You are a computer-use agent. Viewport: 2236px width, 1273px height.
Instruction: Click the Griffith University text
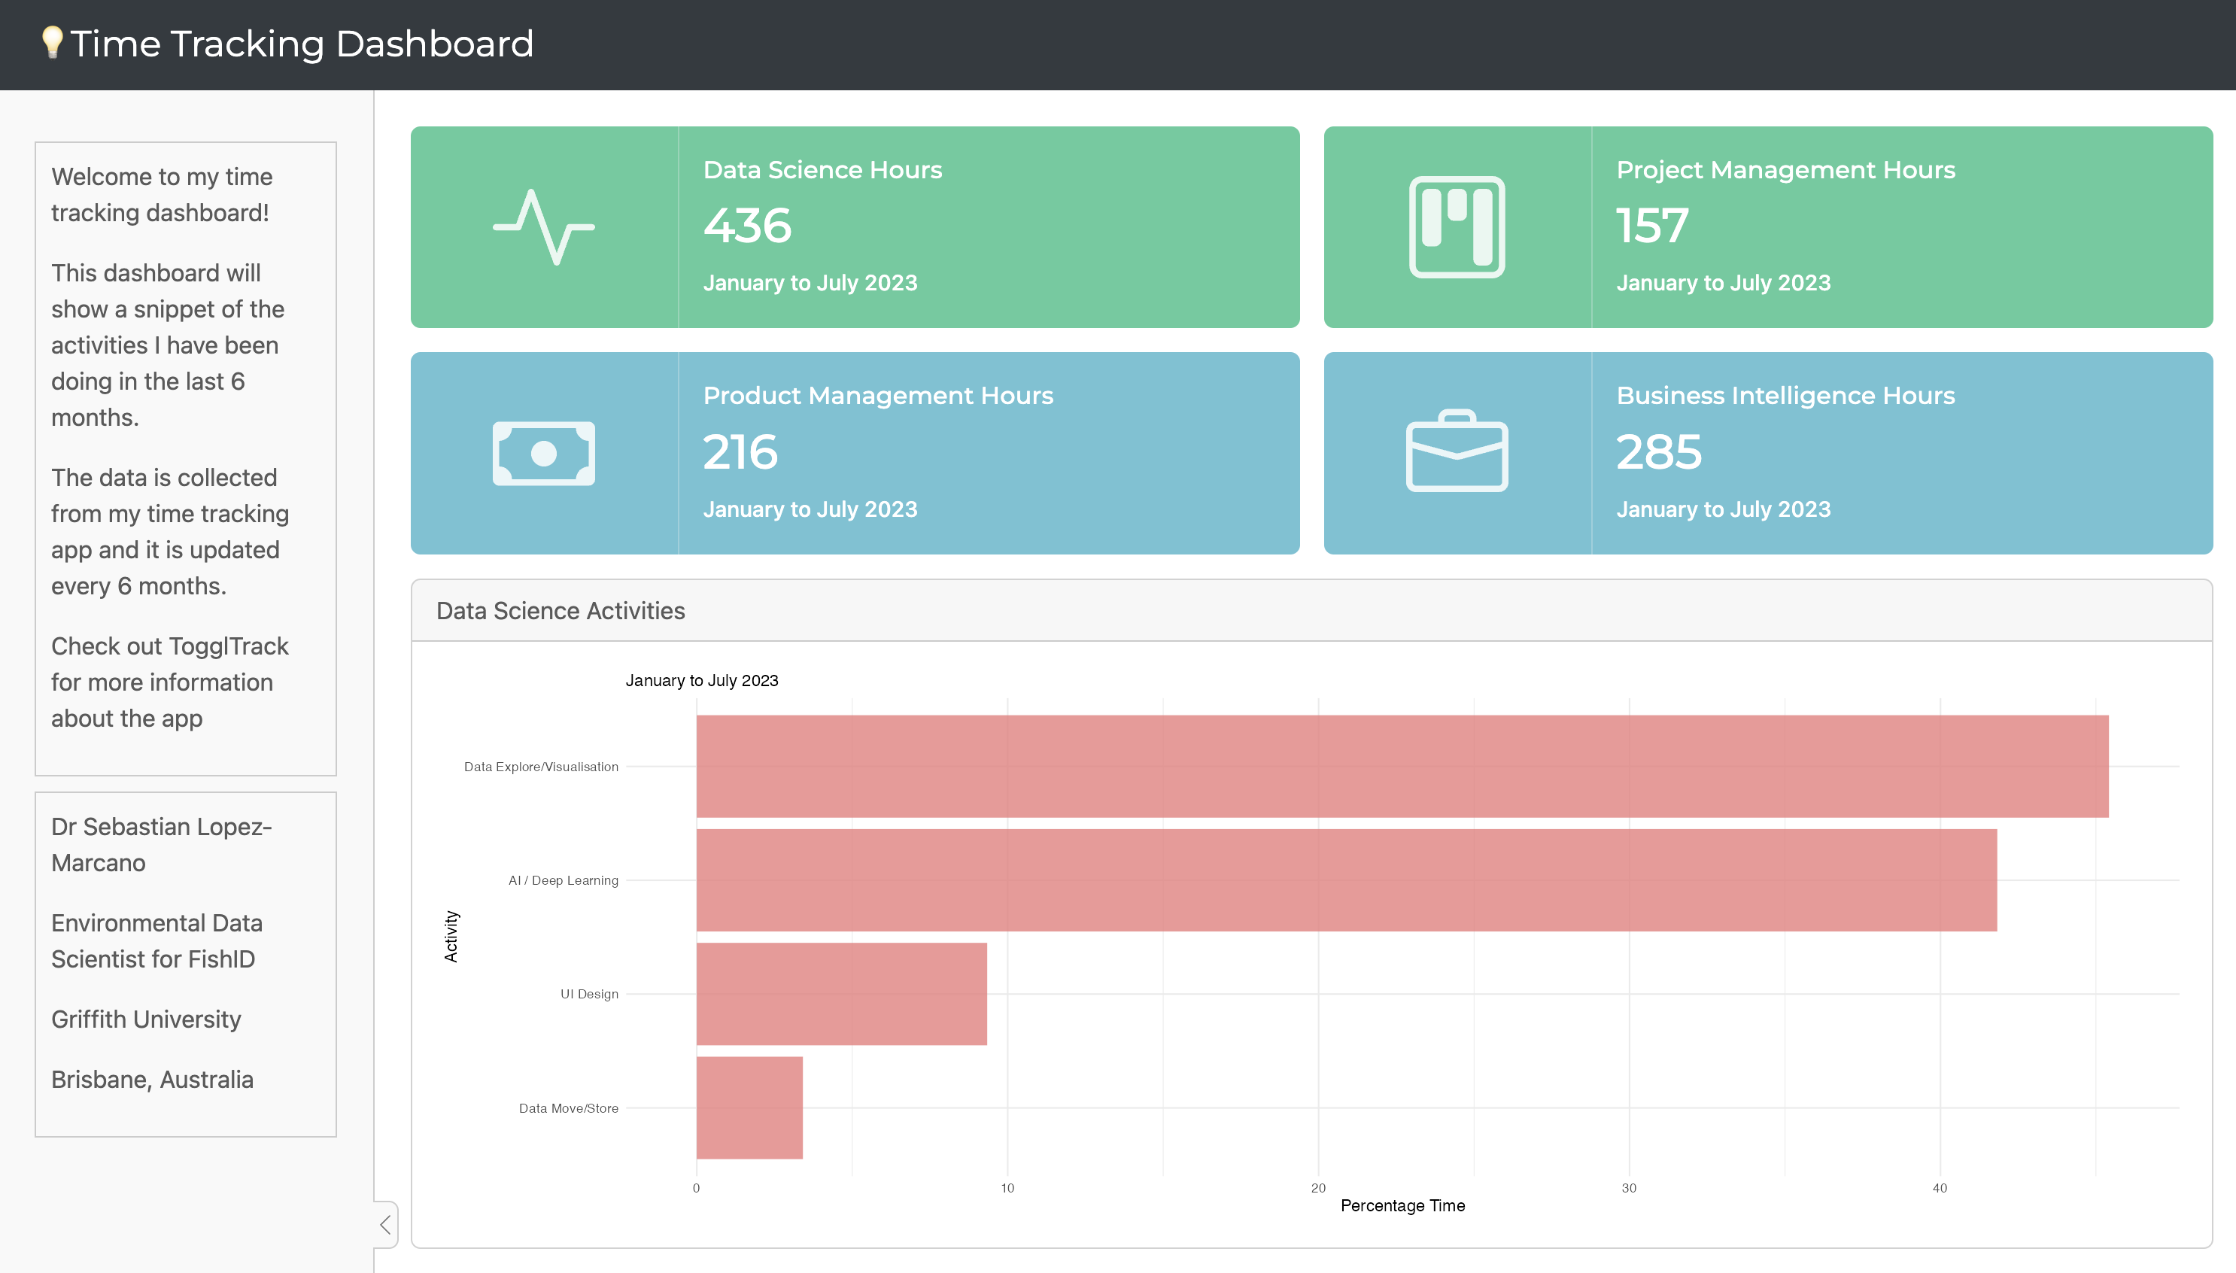(x=146, y=1019)
